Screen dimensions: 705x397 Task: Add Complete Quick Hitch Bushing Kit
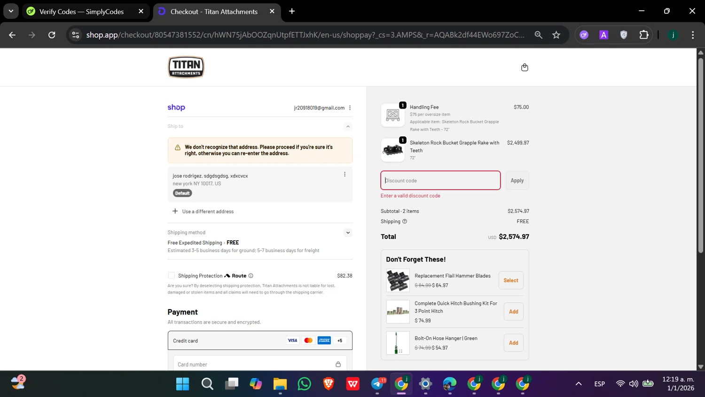click(x=514, y=311)
